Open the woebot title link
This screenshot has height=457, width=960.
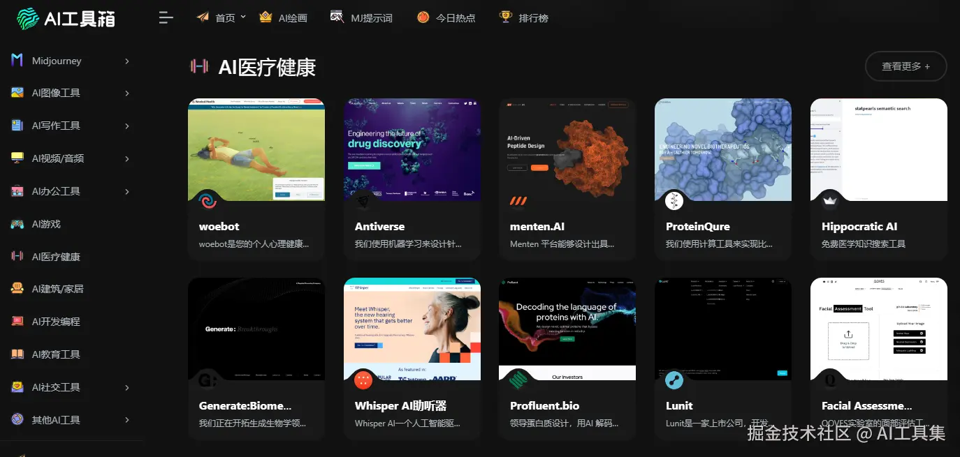(x=219, y=227)
